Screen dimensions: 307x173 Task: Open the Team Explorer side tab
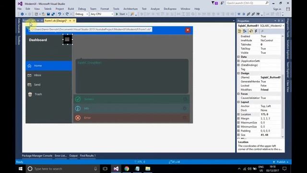(x=288, y=70)
